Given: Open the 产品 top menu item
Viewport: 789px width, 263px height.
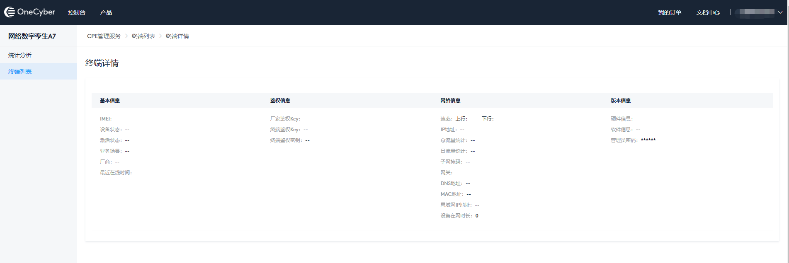Looking at the screenshot, I should tap(106, 12).
